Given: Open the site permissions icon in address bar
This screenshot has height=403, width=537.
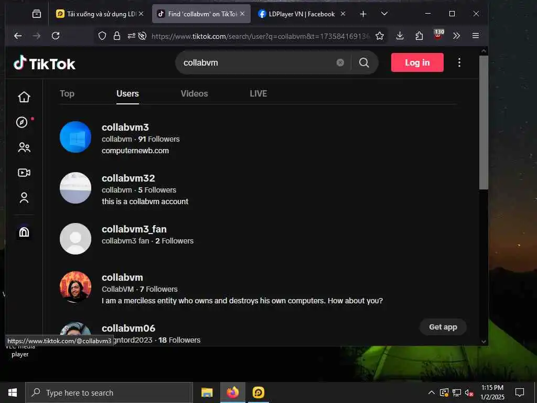Looking at the screenshot, I should pyautogui.click(x=132, y=36).
